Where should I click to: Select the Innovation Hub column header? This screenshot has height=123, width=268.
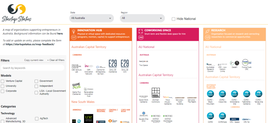click(x=101, y=35)
